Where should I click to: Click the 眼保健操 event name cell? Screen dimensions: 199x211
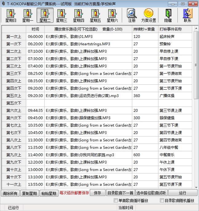point(175,118)
